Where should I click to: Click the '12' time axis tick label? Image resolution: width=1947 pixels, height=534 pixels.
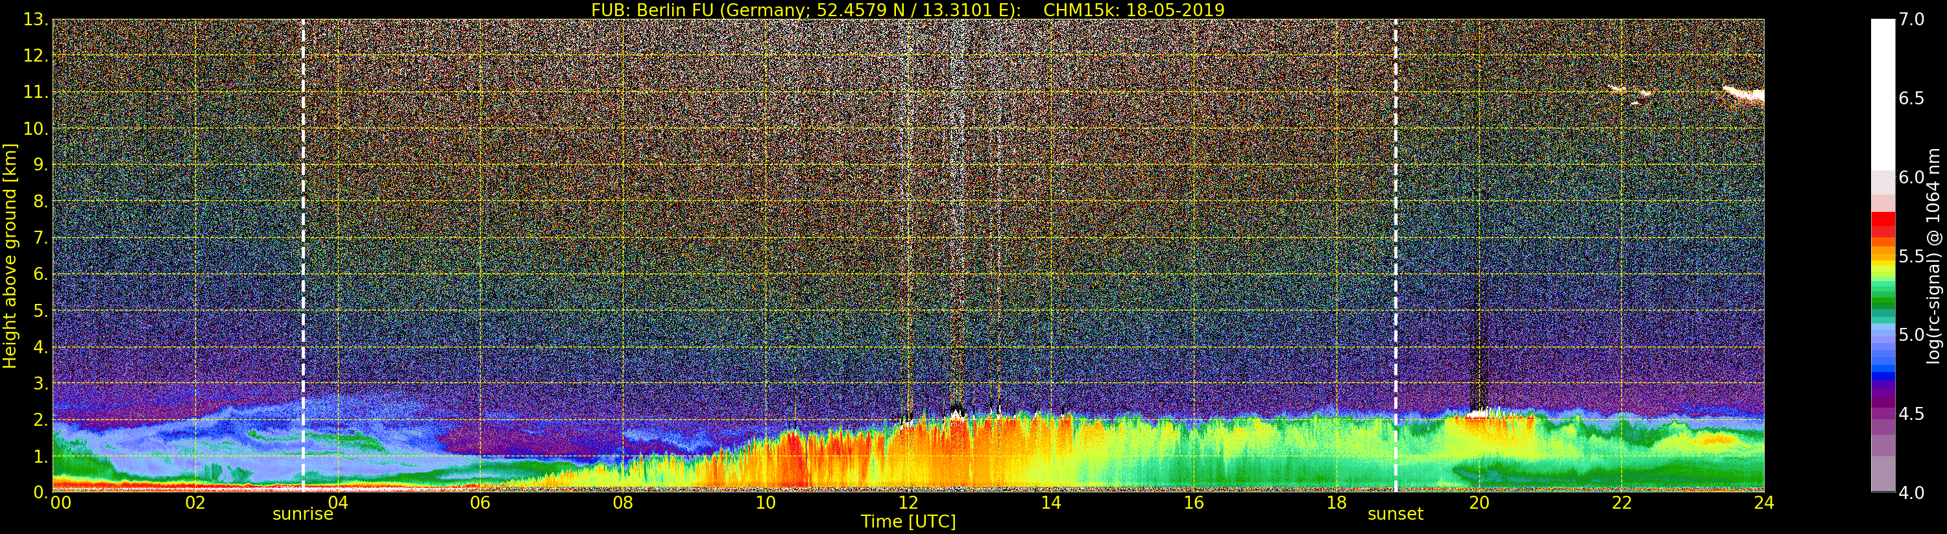click(x=908, y=502)
